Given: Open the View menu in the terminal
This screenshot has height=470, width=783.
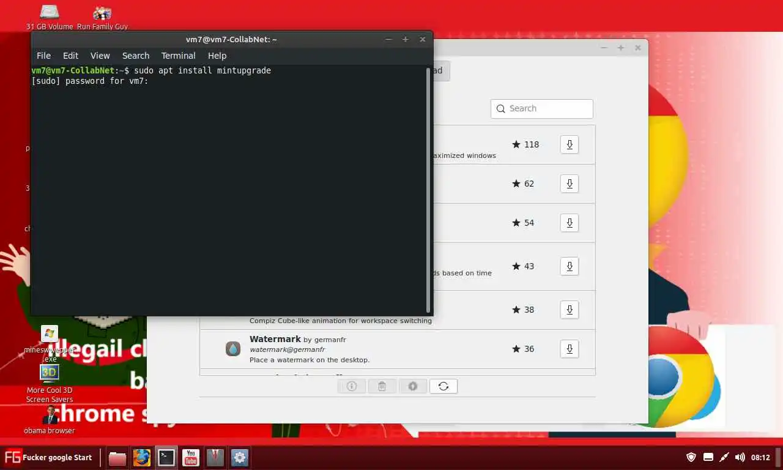Looking at the screenshot, I should (100, 55).
